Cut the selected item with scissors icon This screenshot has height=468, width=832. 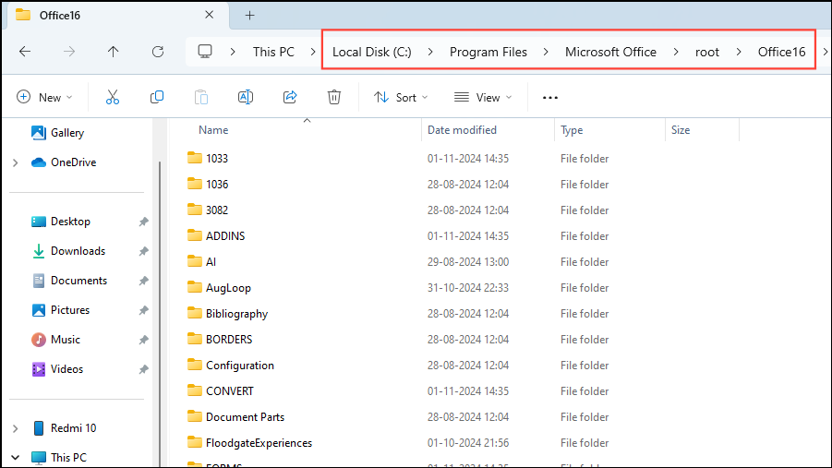pyautogui.click(x=113, y=97)
